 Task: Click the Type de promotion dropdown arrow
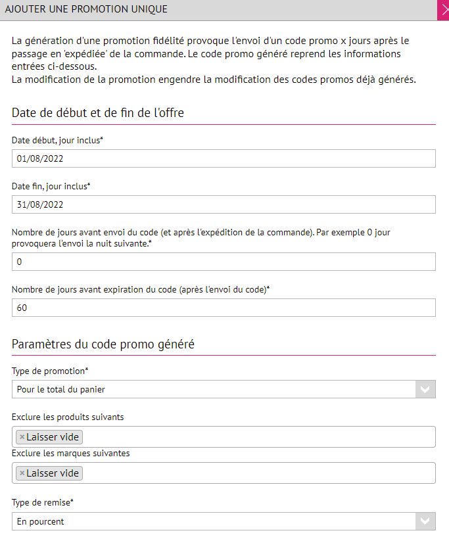tap(425, 389)
